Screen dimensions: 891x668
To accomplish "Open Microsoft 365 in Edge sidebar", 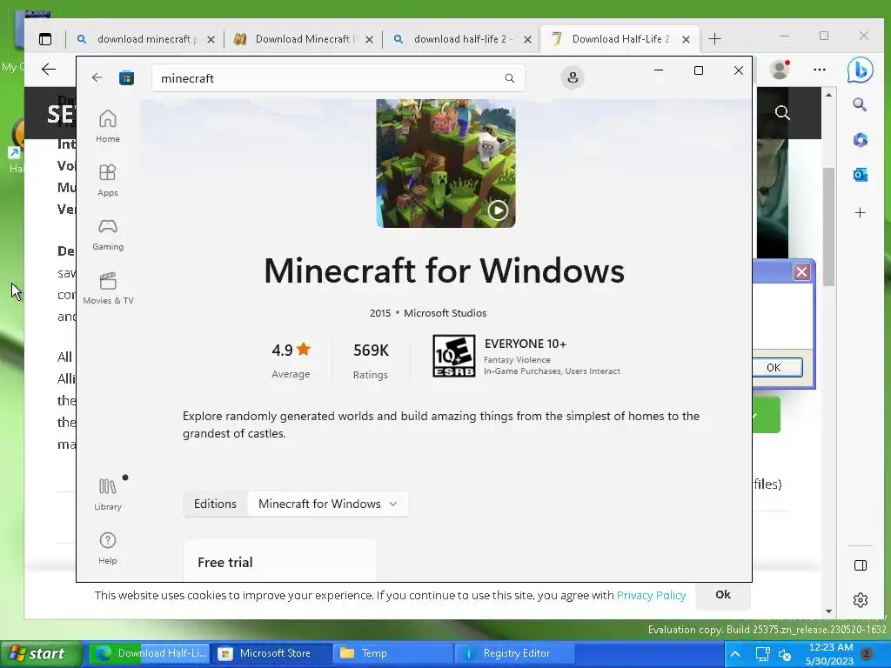I will point(860,140).
